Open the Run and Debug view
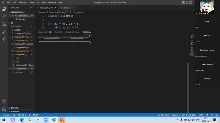 [x=4, y=32]
